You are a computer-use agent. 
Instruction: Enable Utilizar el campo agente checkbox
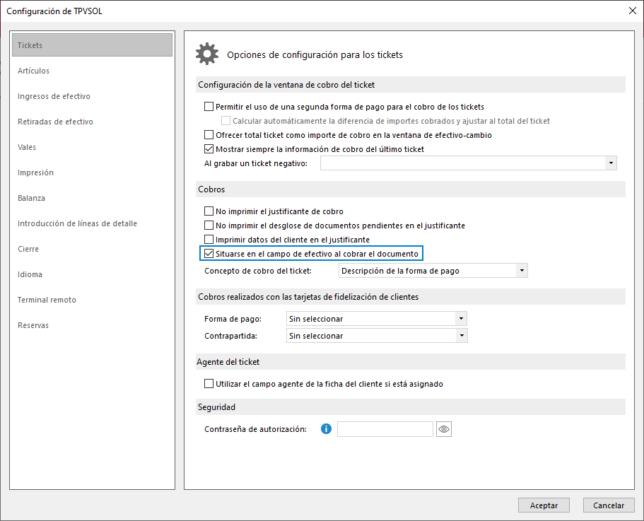[x=209, y=384]
